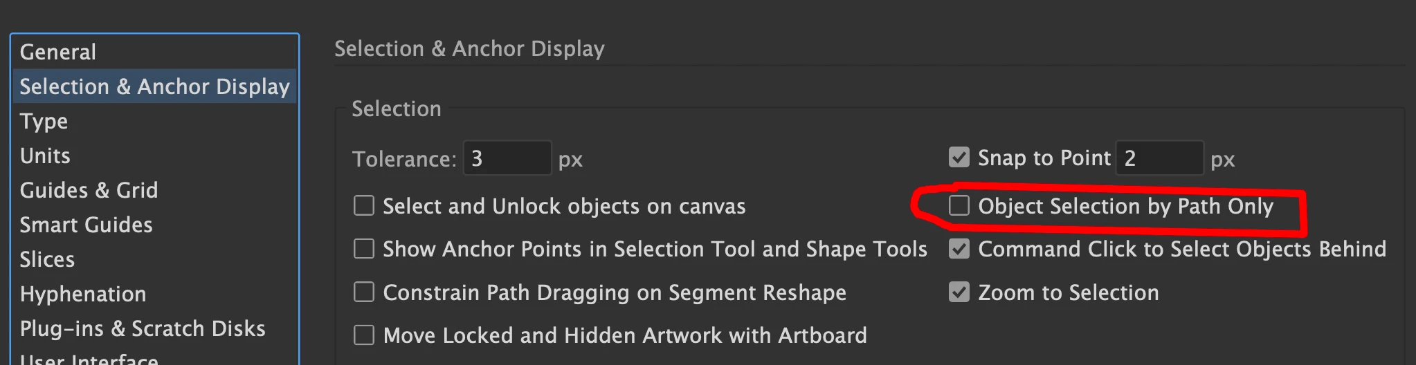
Task: Click the Snap to Point pixel field
Action: [1159, 158]
